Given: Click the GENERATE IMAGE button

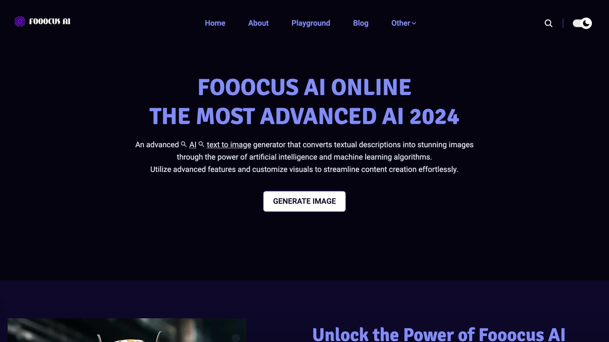Looking at the screenshot, I should [x=304, y=201].
